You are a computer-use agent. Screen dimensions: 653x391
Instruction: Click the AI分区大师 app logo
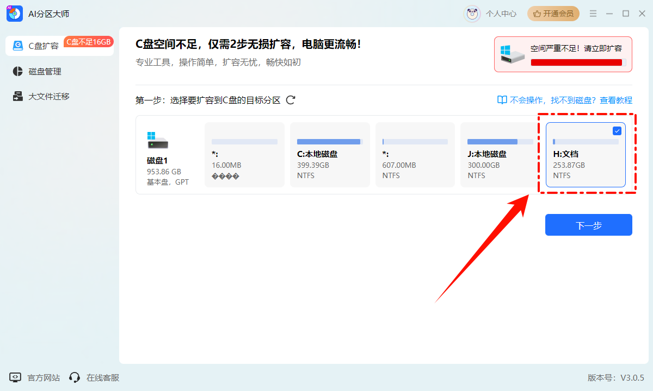coord(15,14)
